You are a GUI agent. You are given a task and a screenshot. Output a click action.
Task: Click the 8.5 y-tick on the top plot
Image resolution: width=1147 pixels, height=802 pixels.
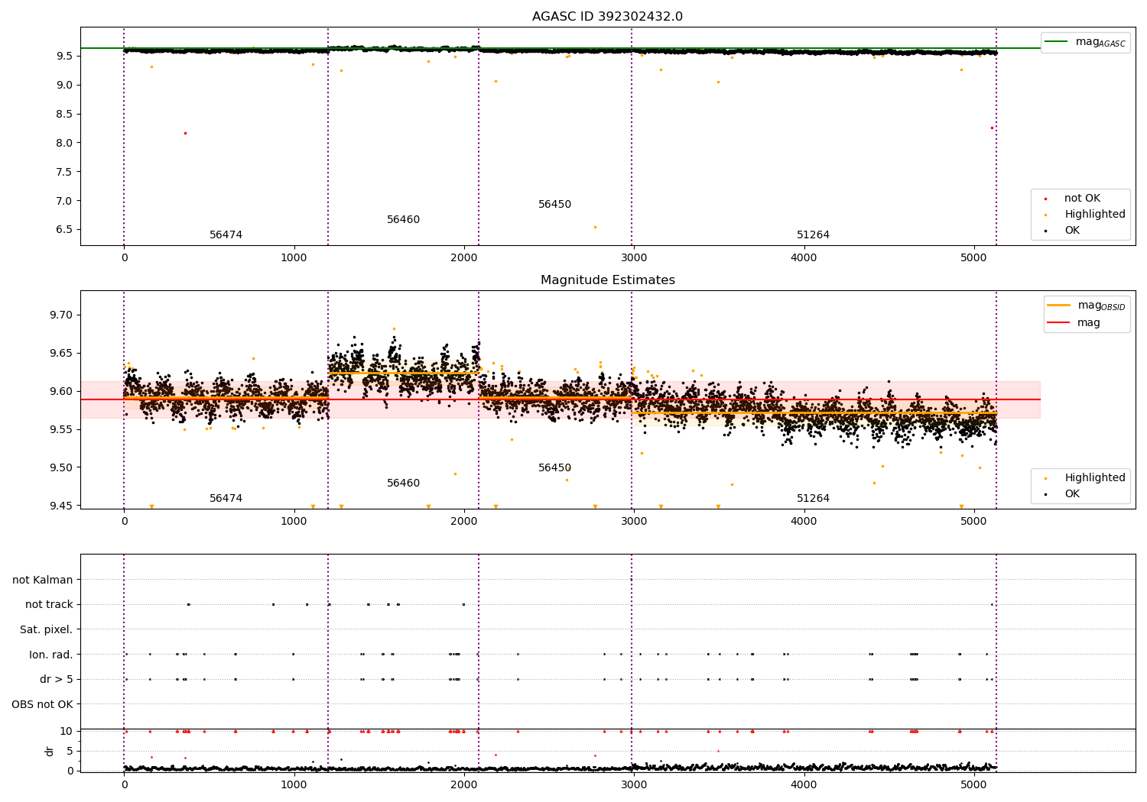click(65, 114)
